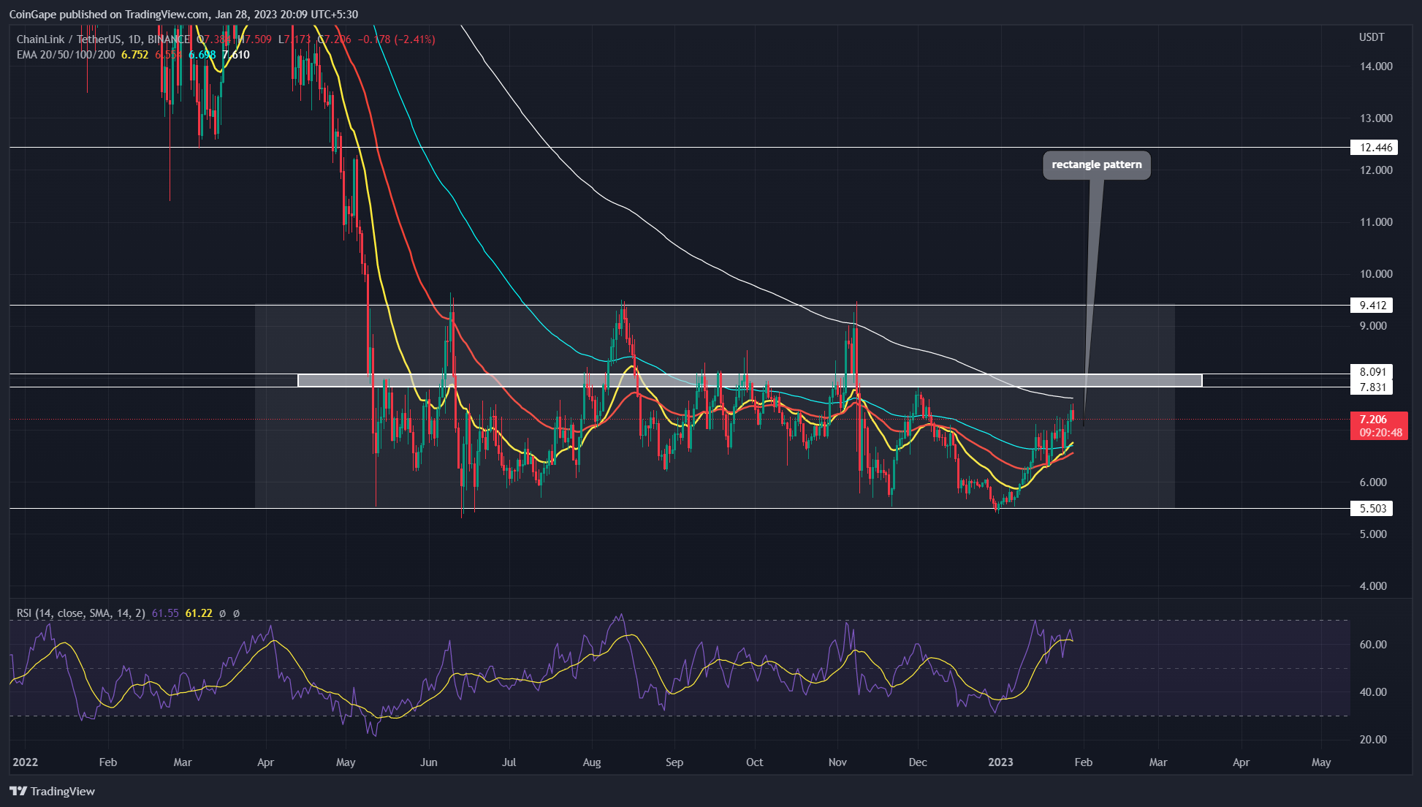The width and height of the screenshot is (1422, 807).
Task: Select the white supply zone bar near 8.091
Action: click(750, 380)
